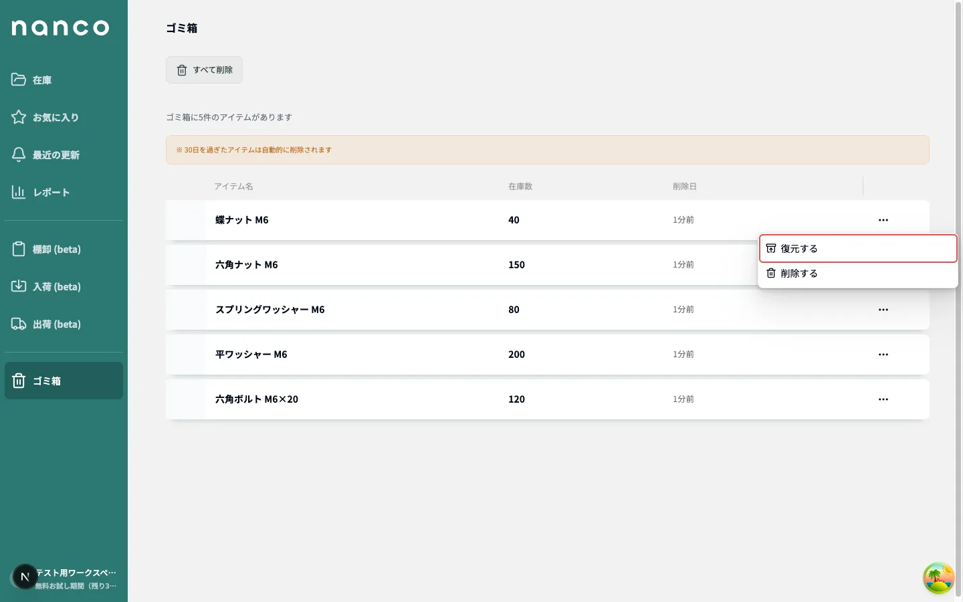Click the 入荷 (beta) inbox icon
Image resolution: width=963 pixels, height=602 pixels.
19,286
